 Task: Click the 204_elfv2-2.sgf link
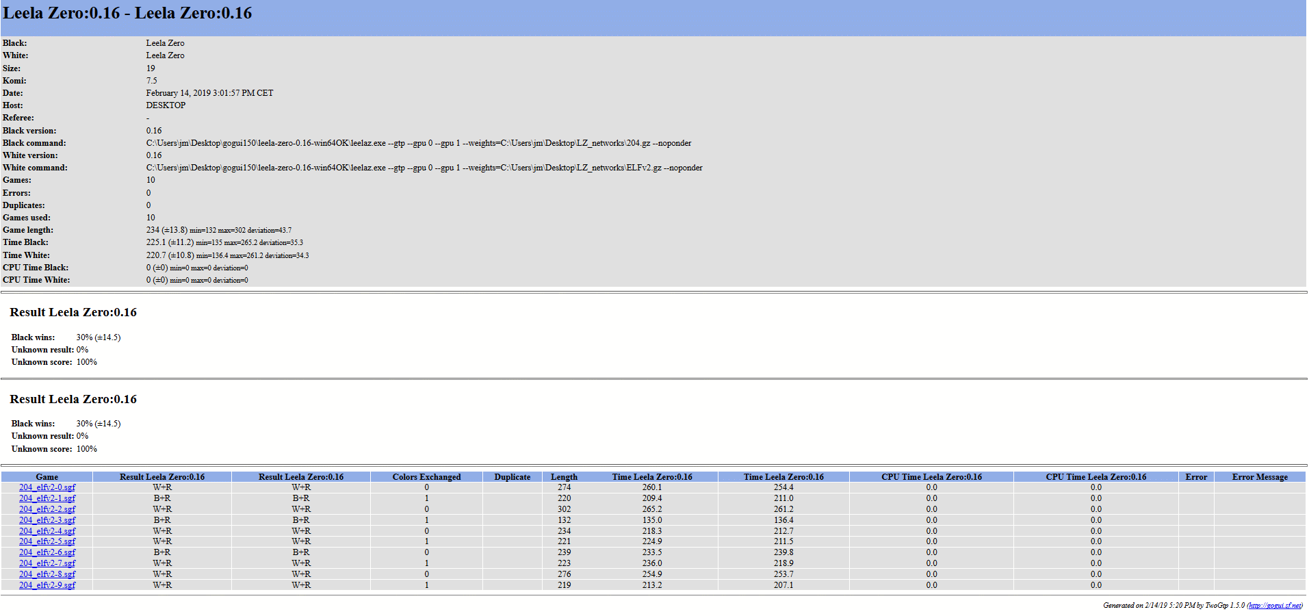click(x=47, y=509)
